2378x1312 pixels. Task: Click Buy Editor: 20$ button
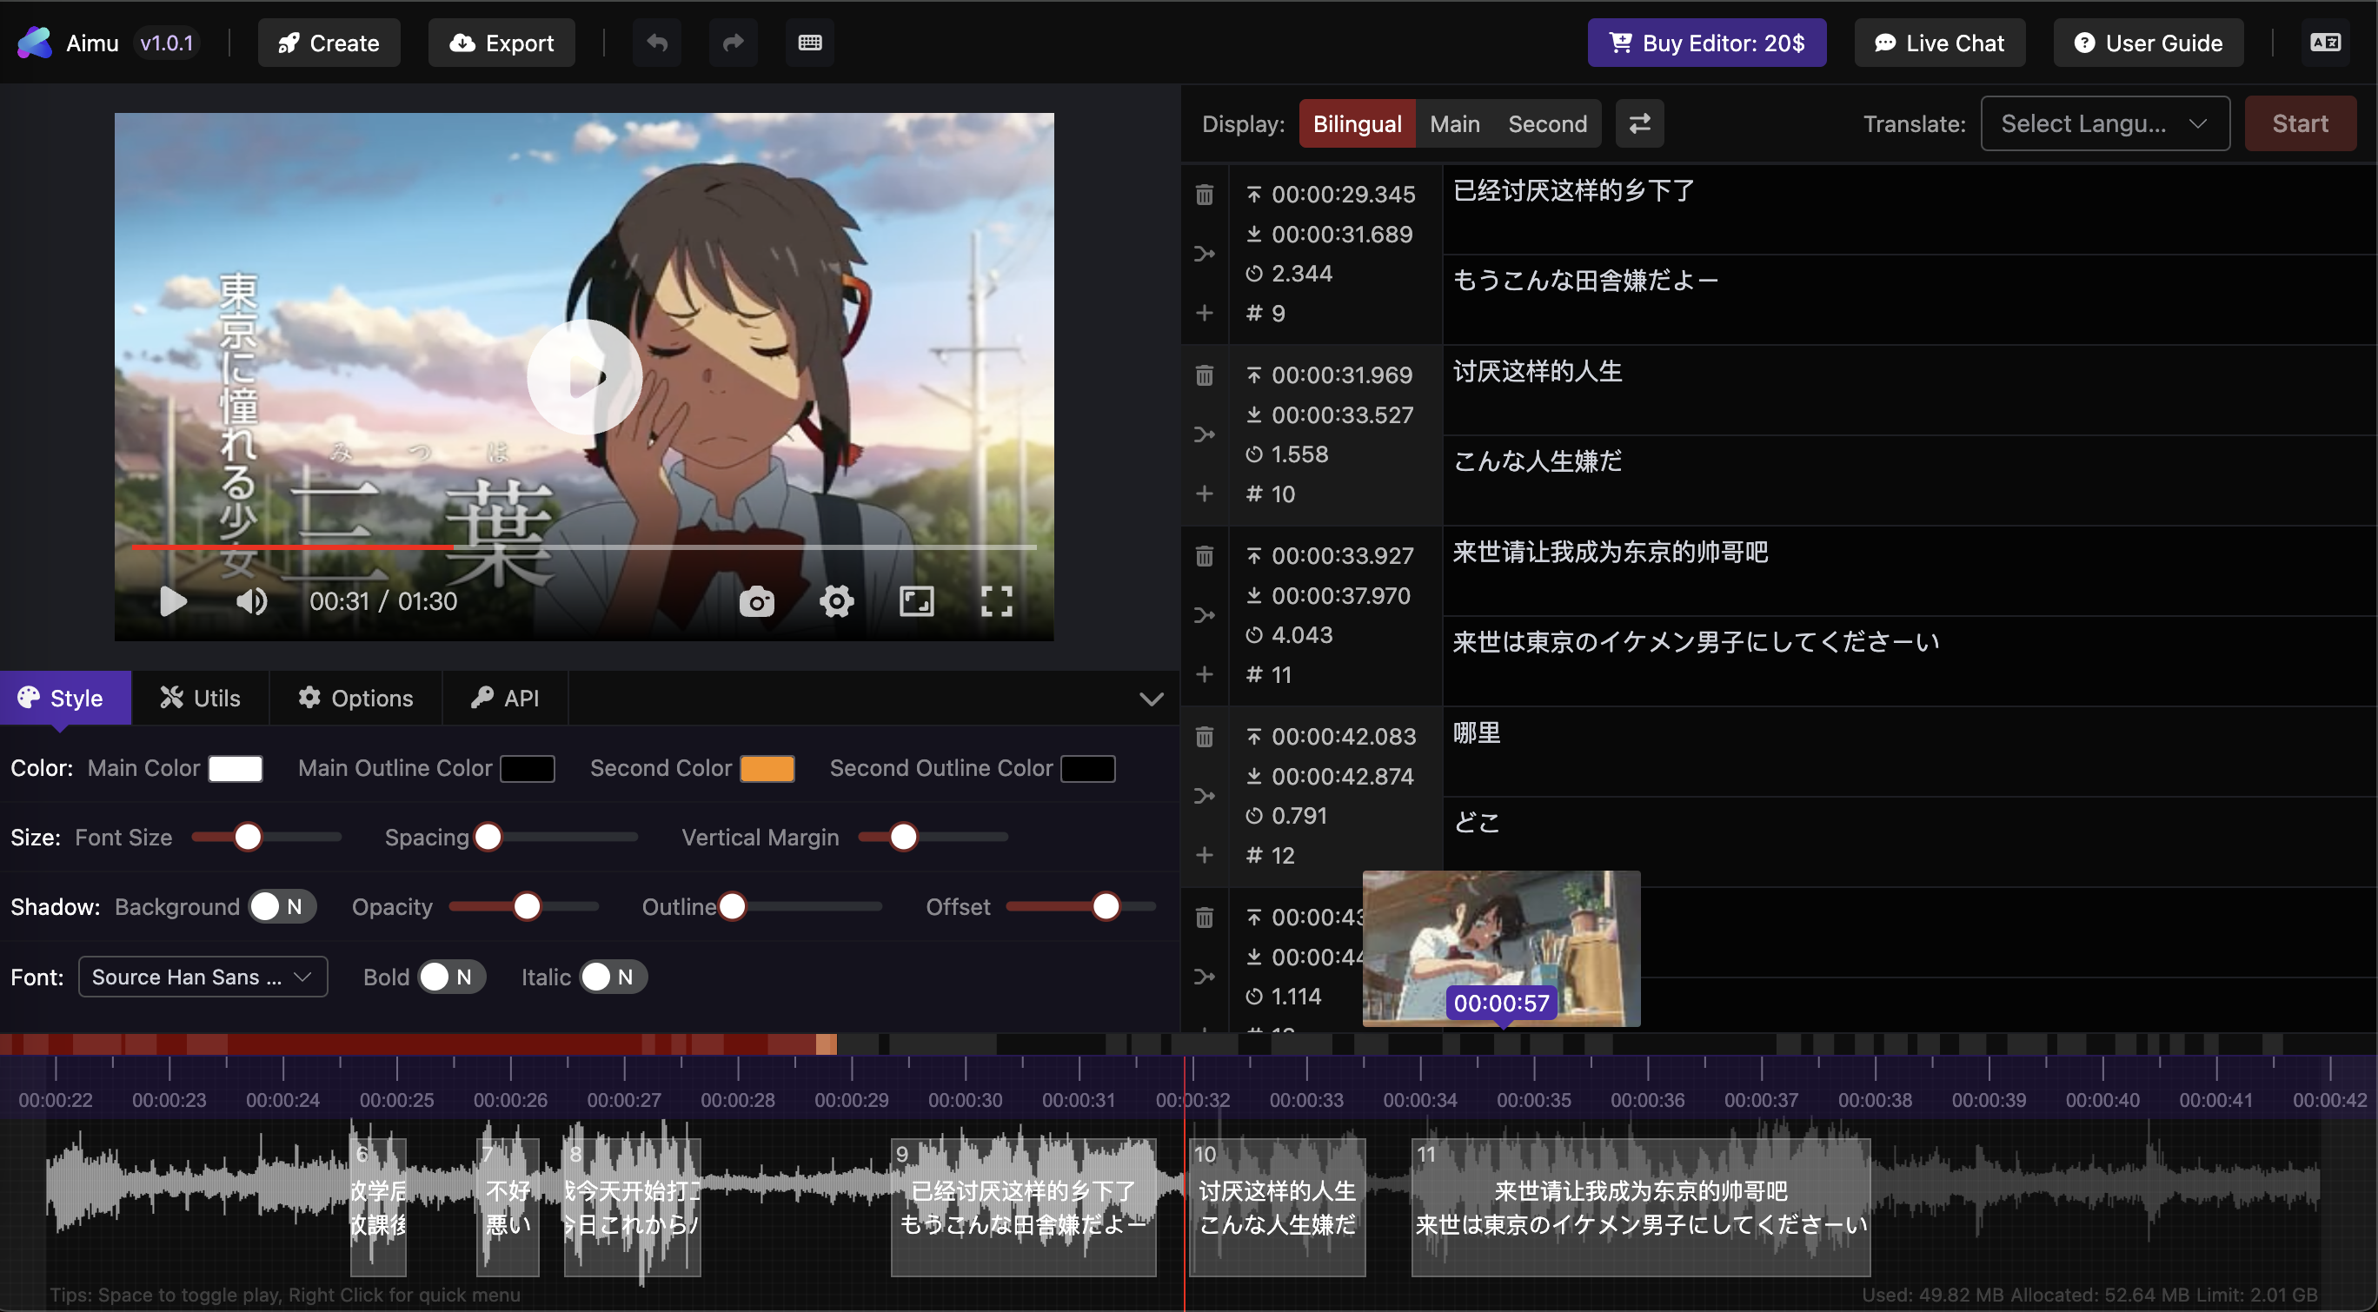(1706, 43)
